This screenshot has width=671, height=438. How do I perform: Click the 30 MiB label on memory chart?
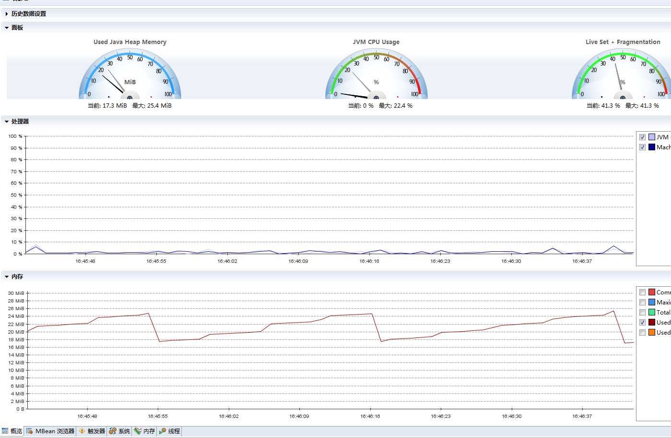coord(16,293)
